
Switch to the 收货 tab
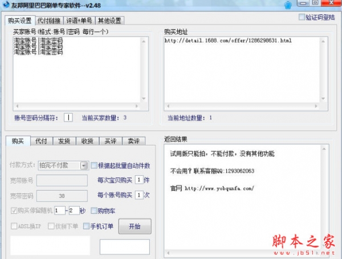point(87,141)
